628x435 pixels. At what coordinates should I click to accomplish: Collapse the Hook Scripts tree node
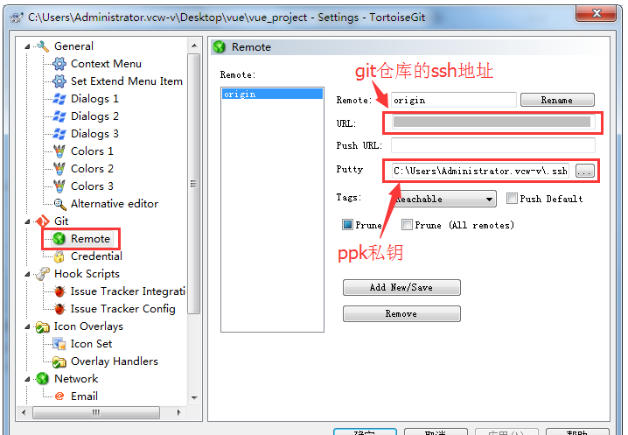coord(27,274)
